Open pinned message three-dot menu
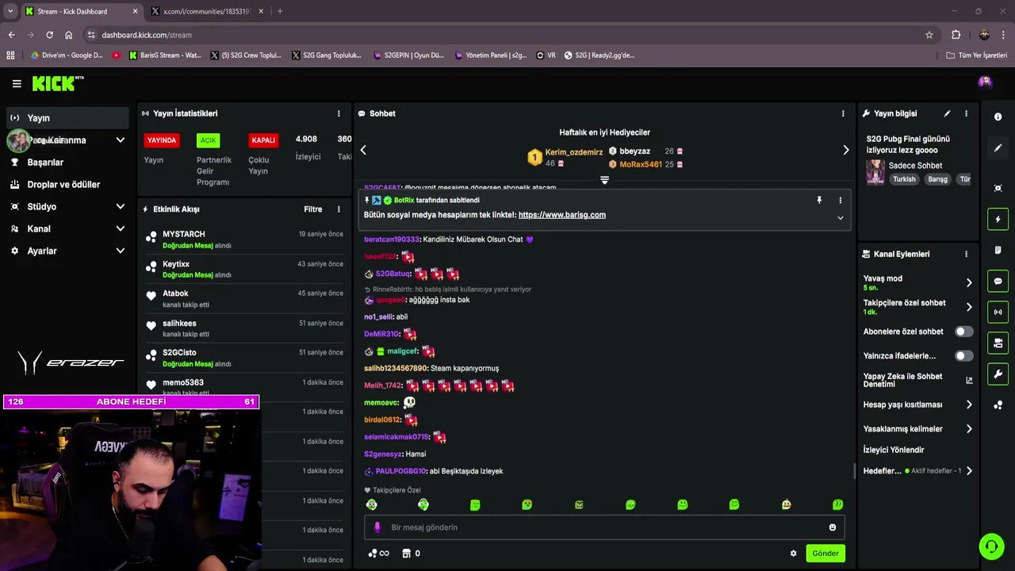The image size is (1015, 571). [x=841, y=201]
